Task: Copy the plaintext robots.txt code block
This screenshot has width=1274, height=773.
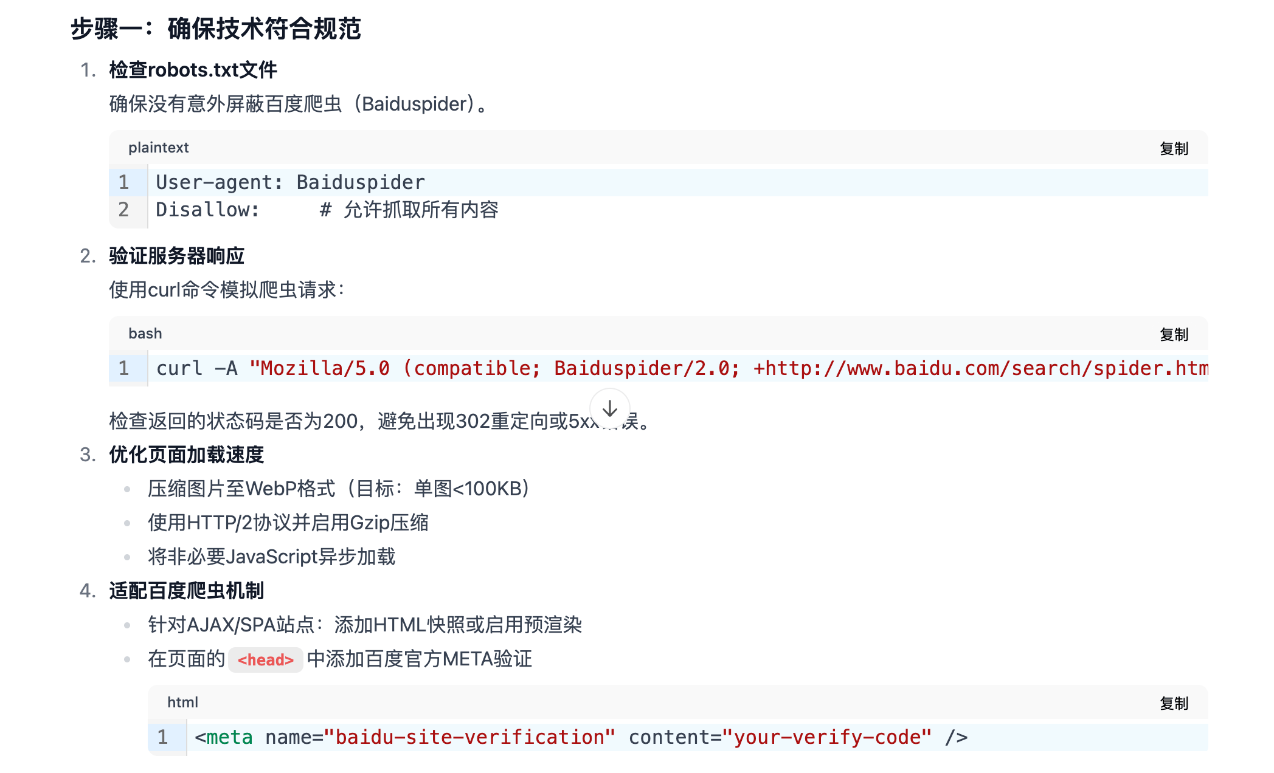Action: click(x=1173, y=148)
